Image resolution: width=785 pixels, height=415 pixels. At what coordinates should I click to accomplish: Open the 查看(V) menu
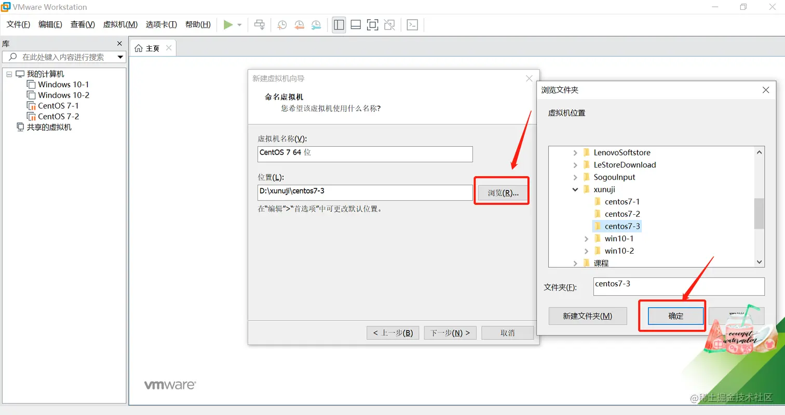click(x=83, y=24)
